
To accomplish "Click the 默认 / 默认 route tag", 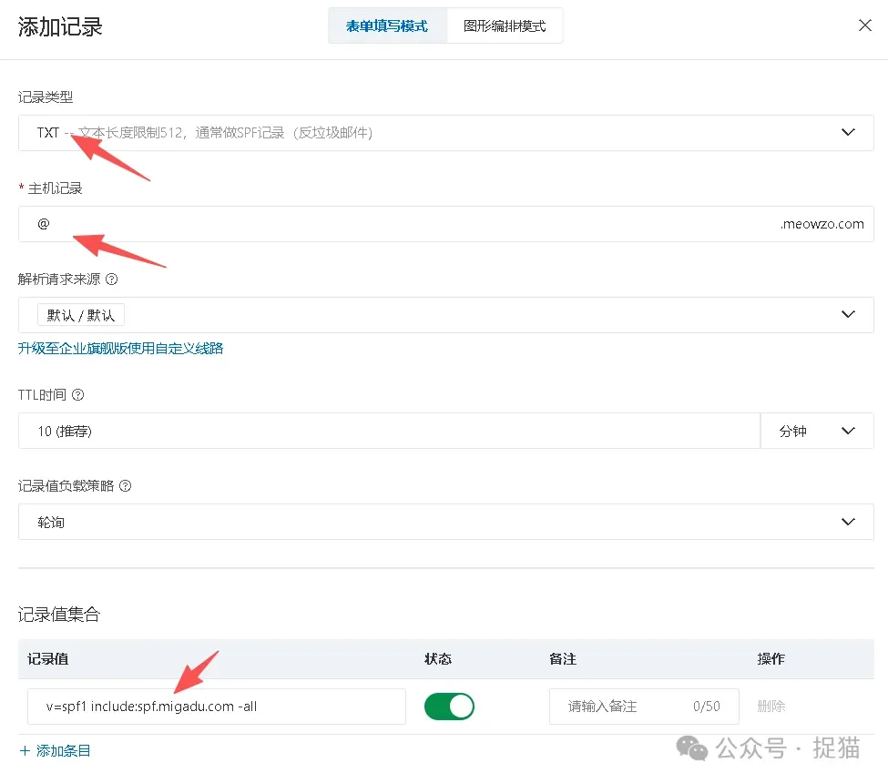I will (x=80, y=314).
